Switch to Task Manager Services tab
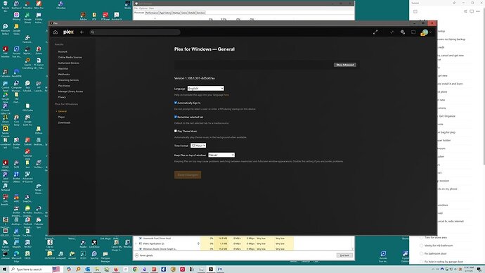This screenshot has width=485, height=273. click(x=201, y=13)
